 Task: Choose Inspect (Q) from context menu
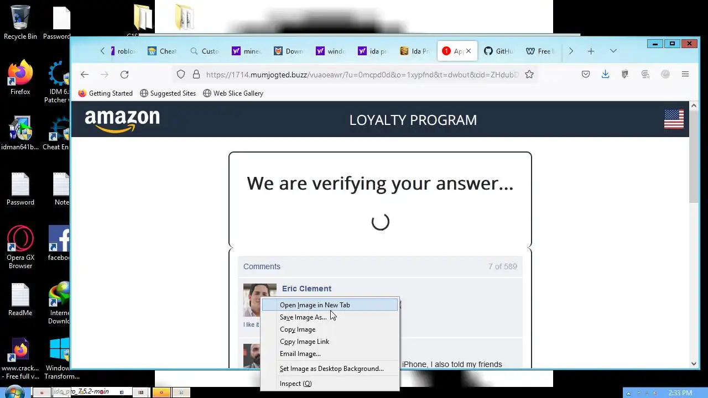click(x=330, y=384)
